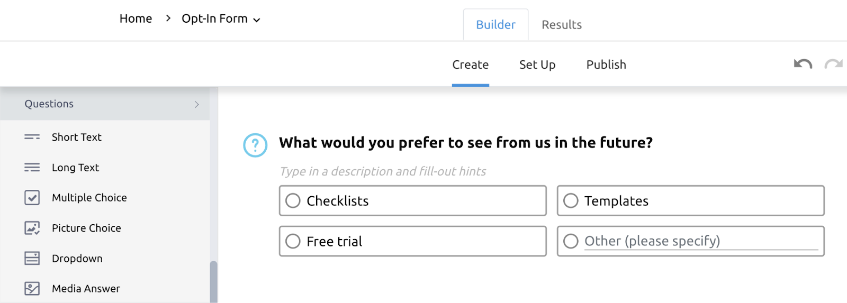Go to the Publish step

coord(606,65)
